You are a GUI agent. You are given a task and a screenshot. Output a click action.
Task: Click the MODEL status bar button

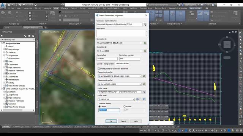tap(143, 130)
